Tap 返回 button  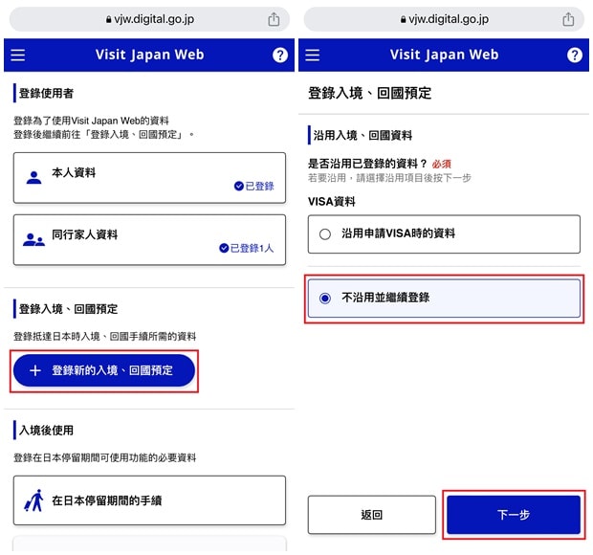click(x=372, y=515)
